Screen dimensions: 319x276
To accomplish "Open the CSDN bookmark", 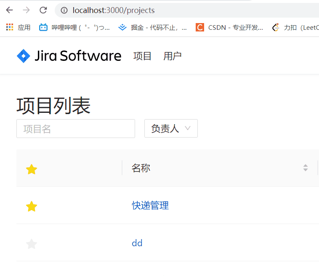I will point(229,27).
